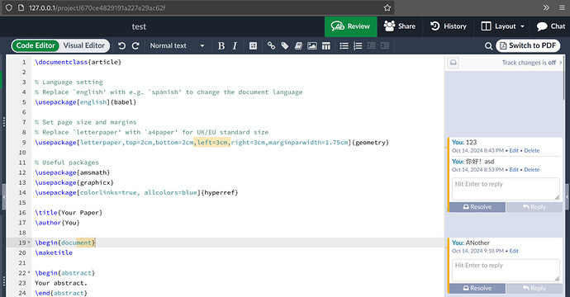Switch to Code Editor mode

point(36,45)
